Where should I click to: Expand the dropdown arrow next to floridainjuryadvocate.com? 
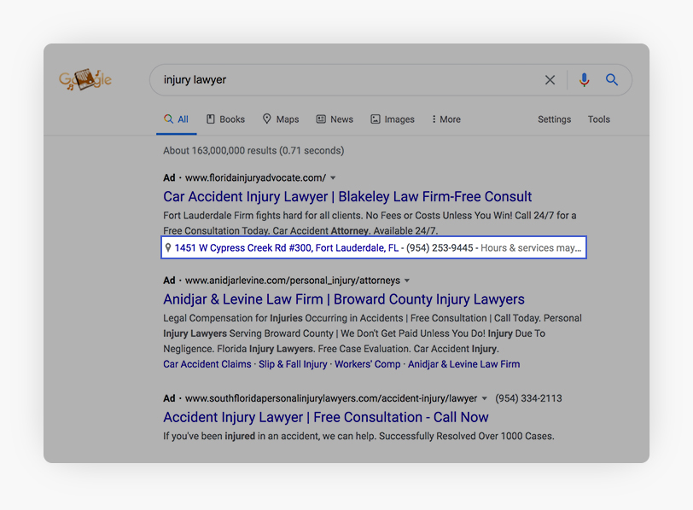click(x=333, y=178)
